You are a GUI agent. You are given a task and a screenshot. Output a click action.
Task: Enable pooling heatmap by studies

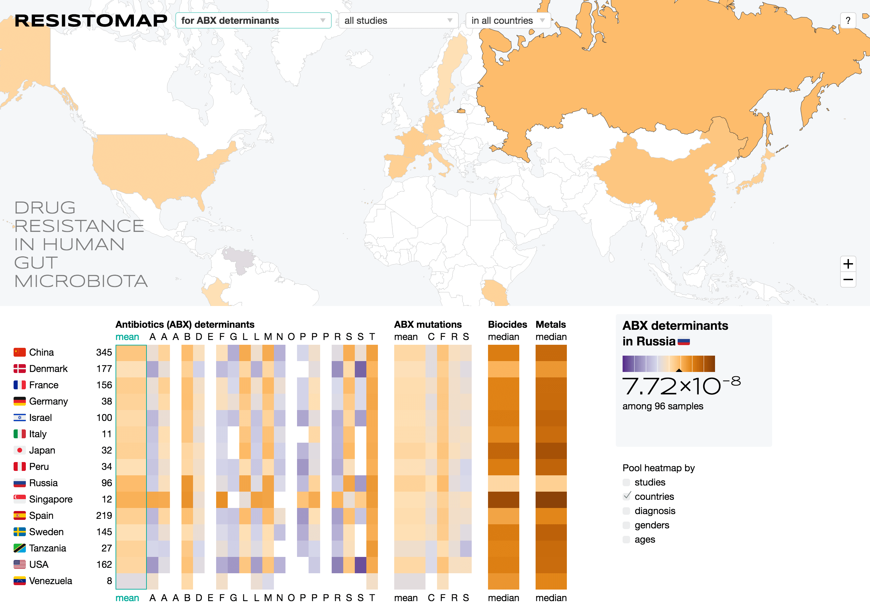pos(626,482)
